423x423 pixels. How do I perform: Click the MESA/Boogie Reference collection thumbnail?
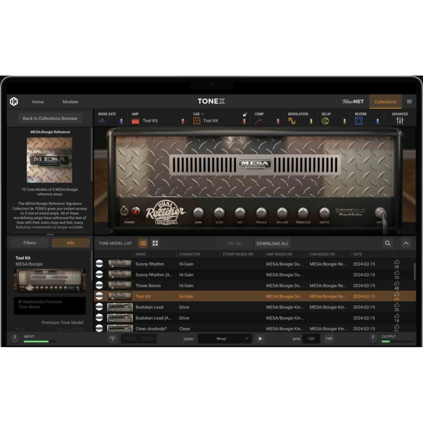(49, 160)
